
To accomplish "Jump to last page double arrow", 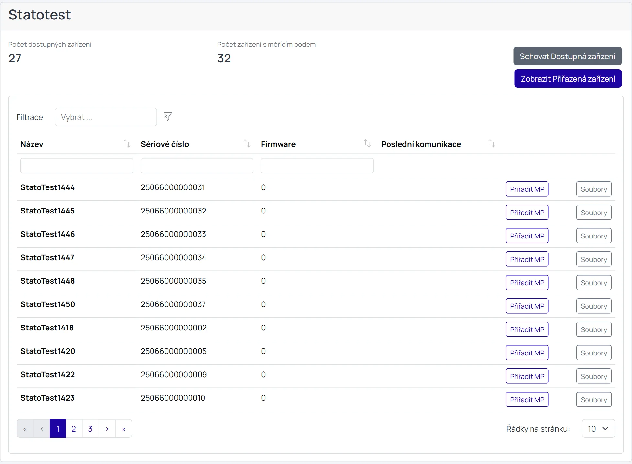I will 124,429.
